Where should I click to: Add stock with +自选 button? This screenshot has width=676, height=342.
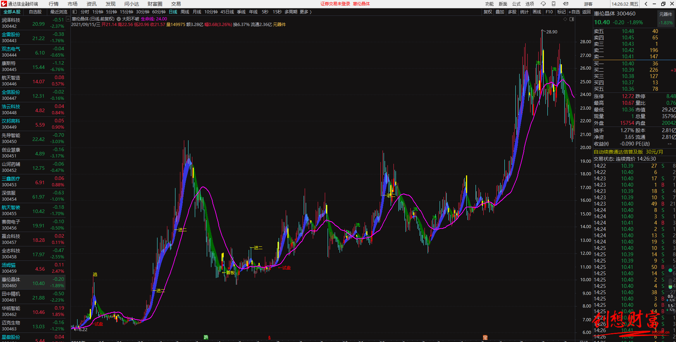(x=574, y=12)
